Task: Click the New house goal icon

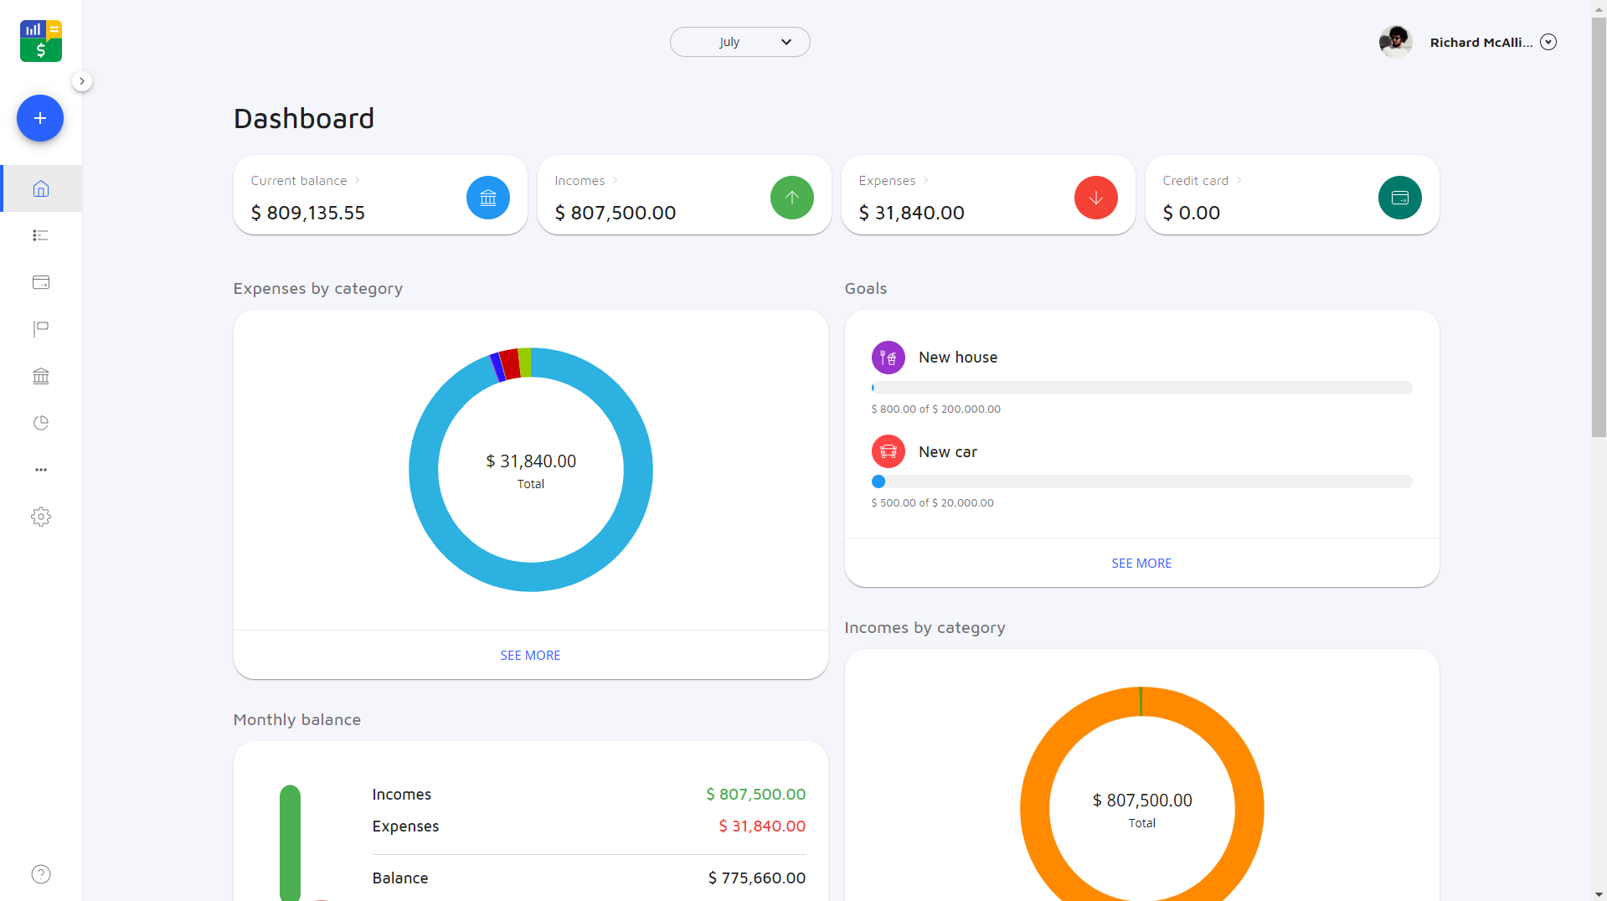Action: pyautogui.click(x=888, y=357)
